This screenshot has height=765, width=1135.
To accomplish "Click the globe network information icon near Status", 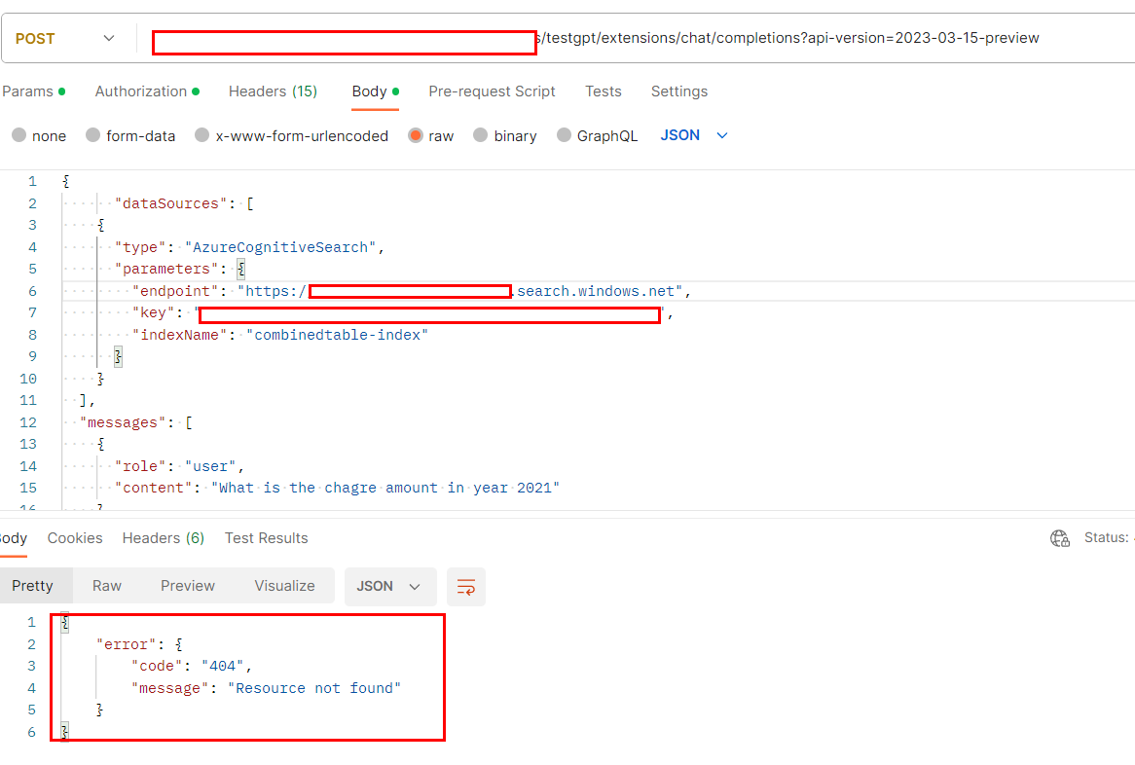I will click(x=1060, y=537).
